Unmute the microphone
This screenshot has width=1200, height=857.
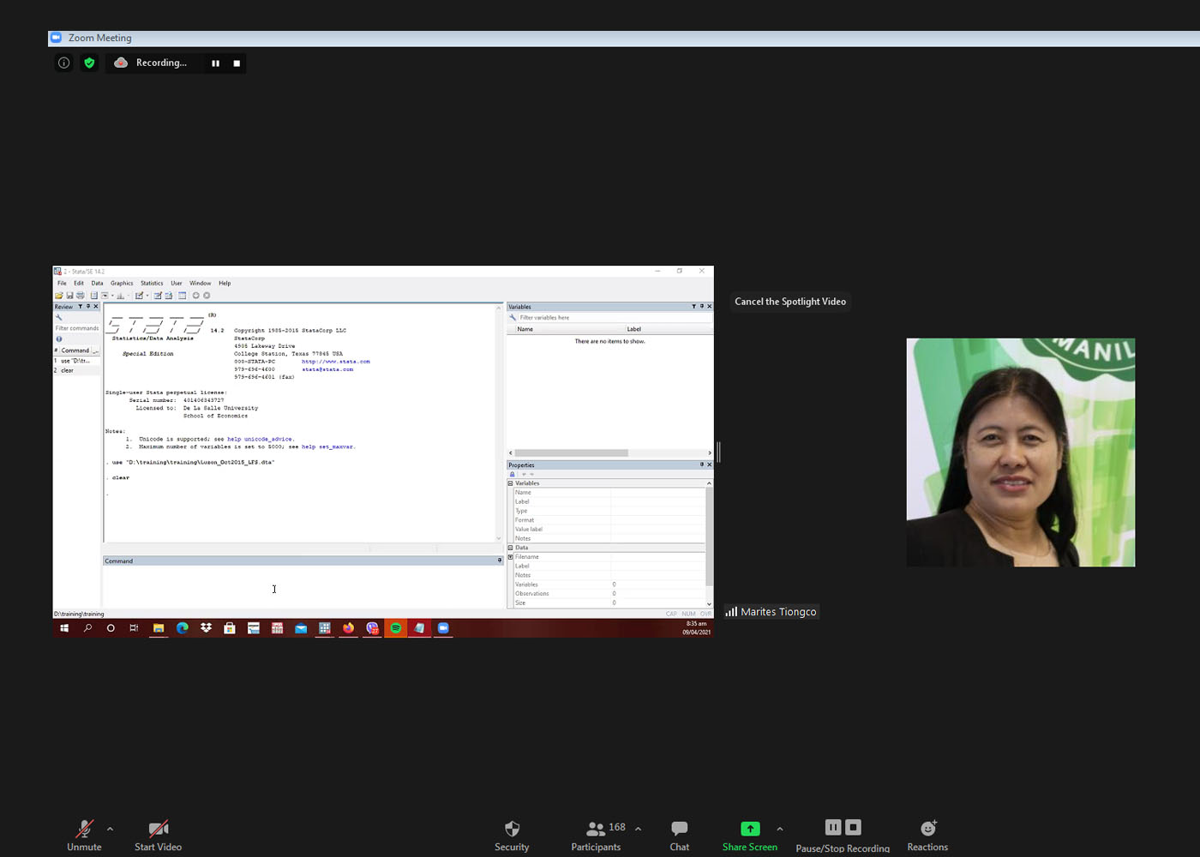click(x=84, y=829)
